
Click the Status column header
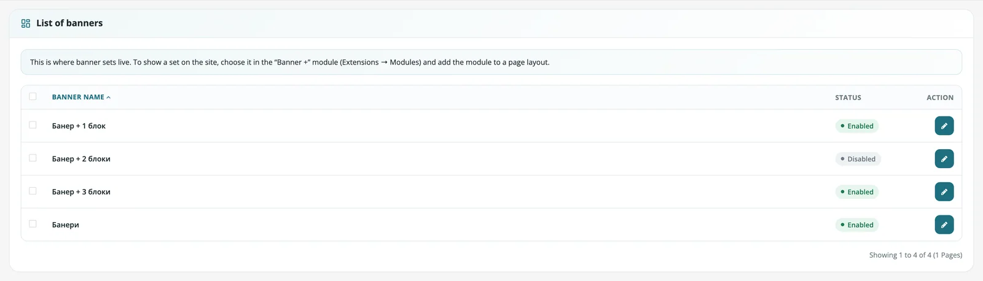(x=848, y=98)
